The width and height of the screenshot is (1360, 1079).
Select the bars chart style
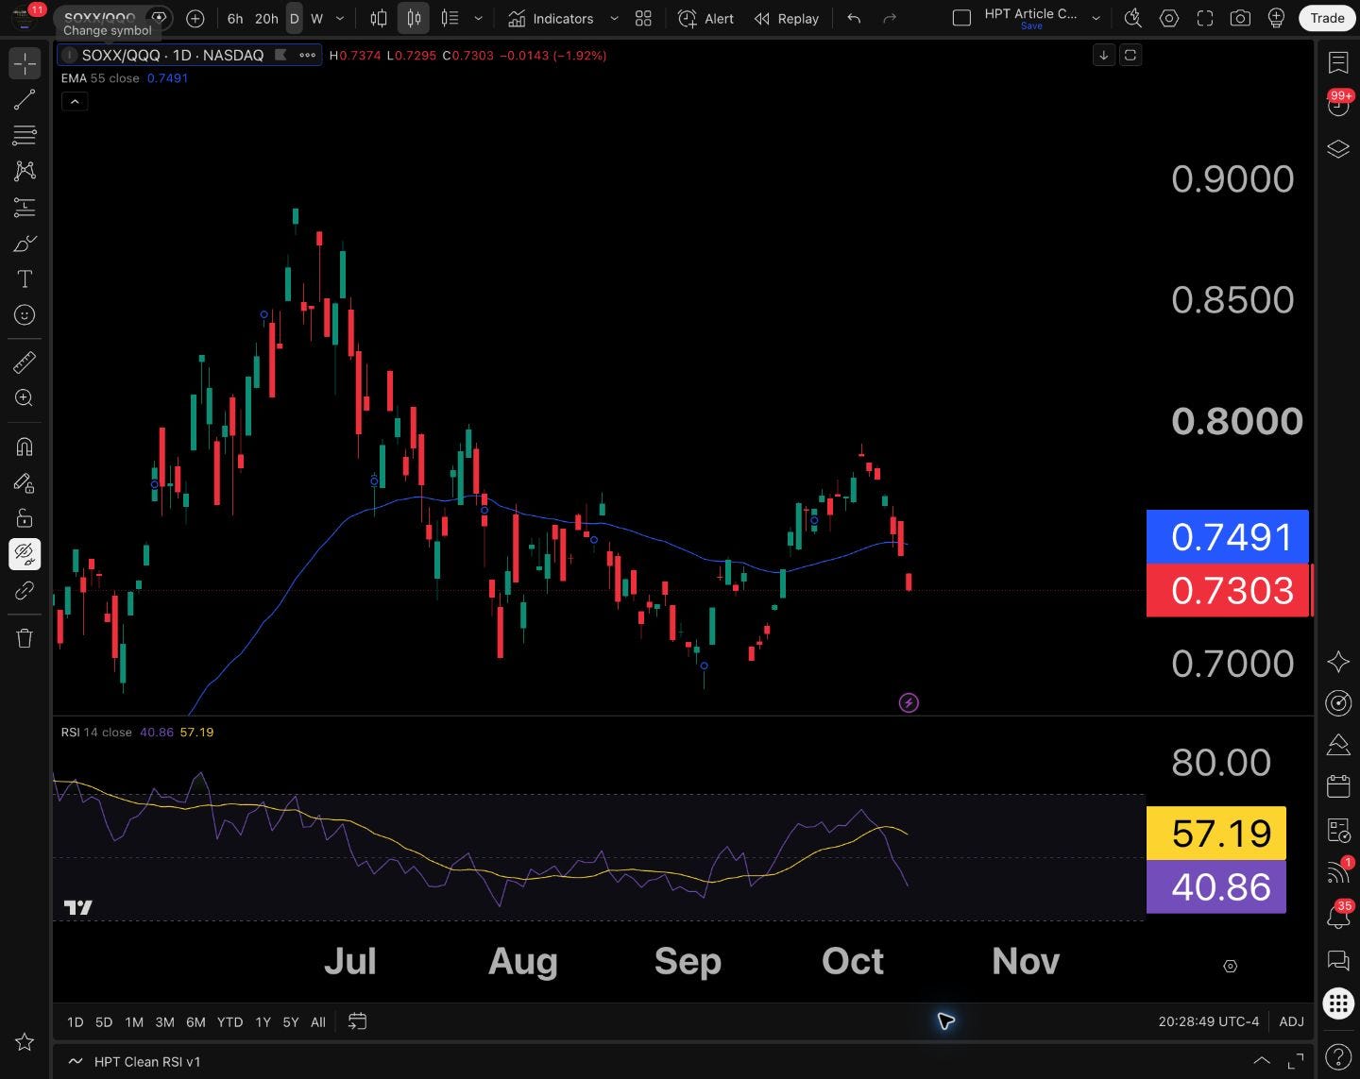pyautogui.click(x=379, y=18)
